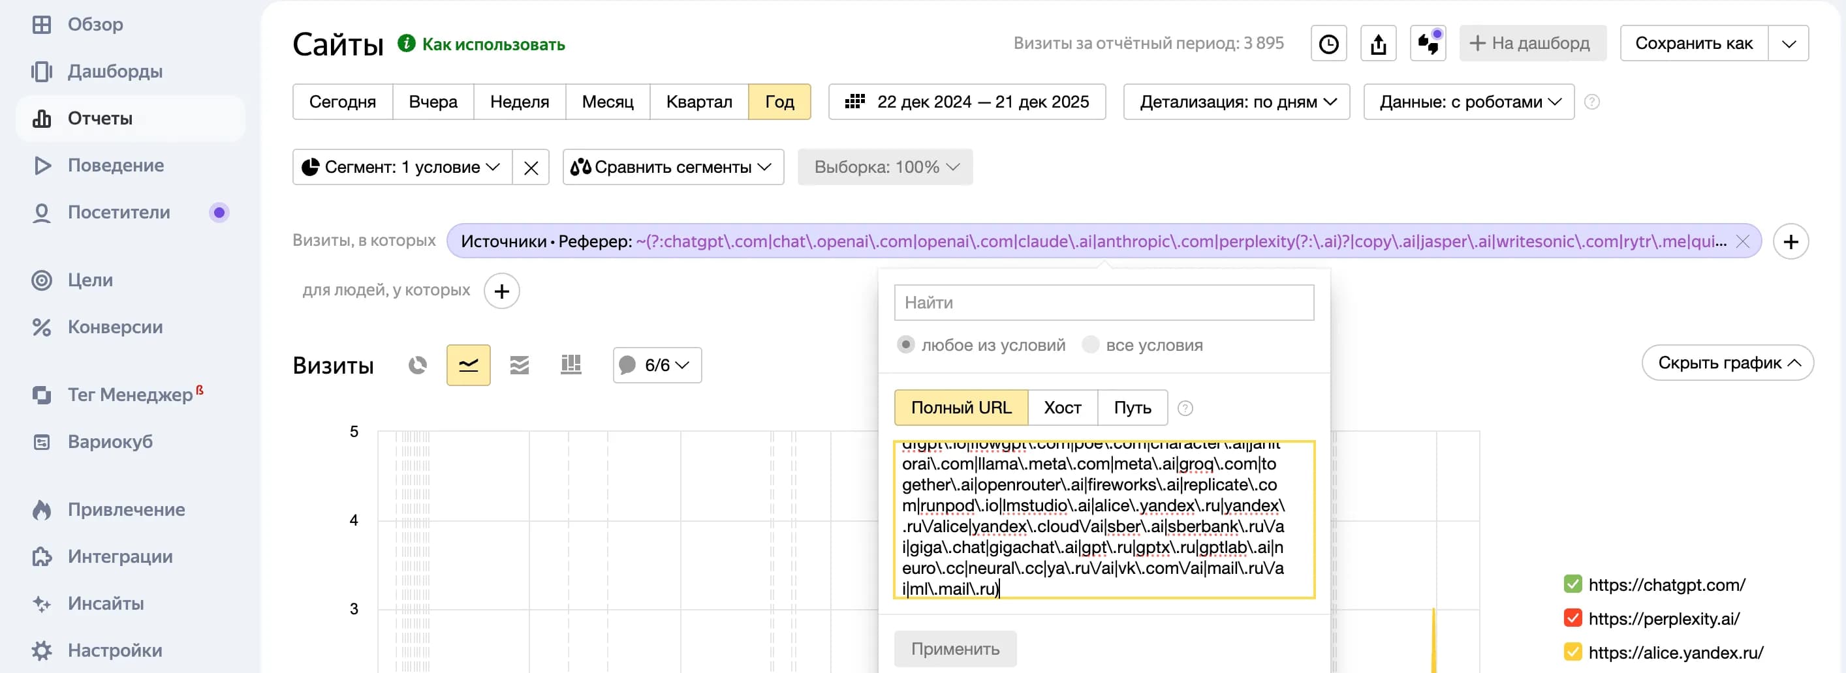Click the report history clock icon

point(1328,44)
